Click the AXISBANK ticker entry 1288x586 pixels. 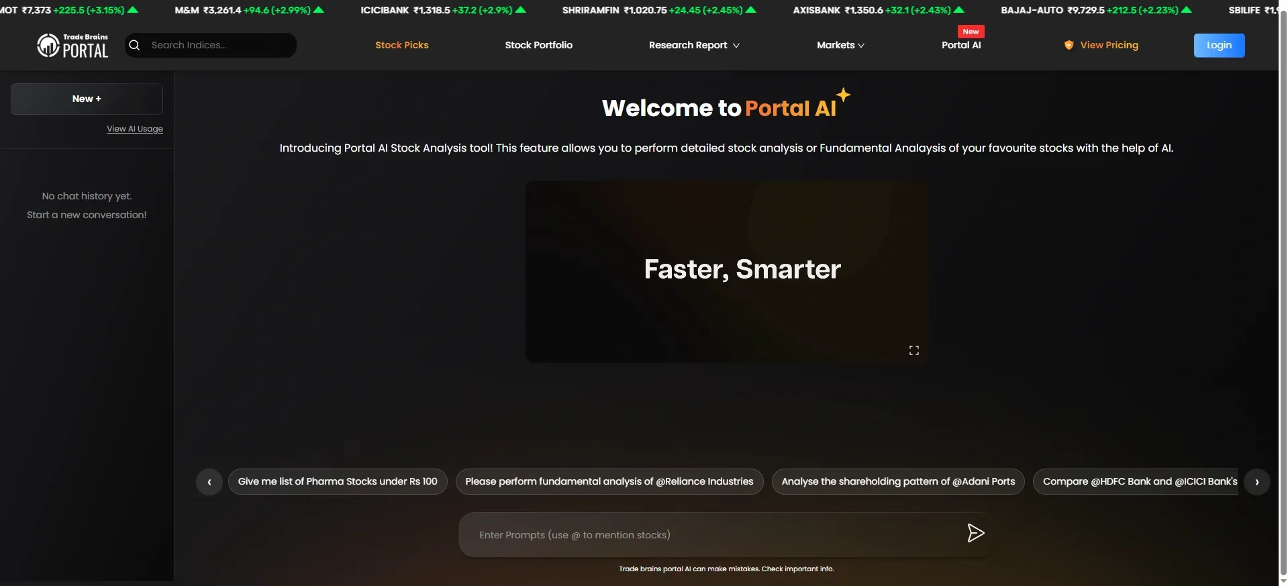(879, 10)
